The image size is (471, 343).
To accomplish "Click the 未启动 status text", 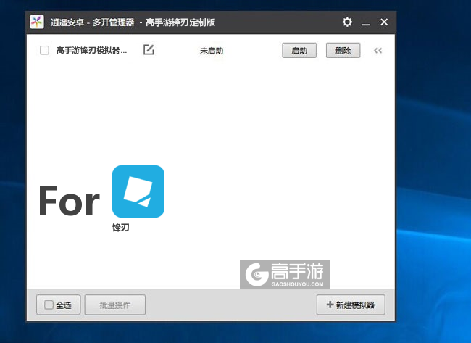I will click(212, 51).
